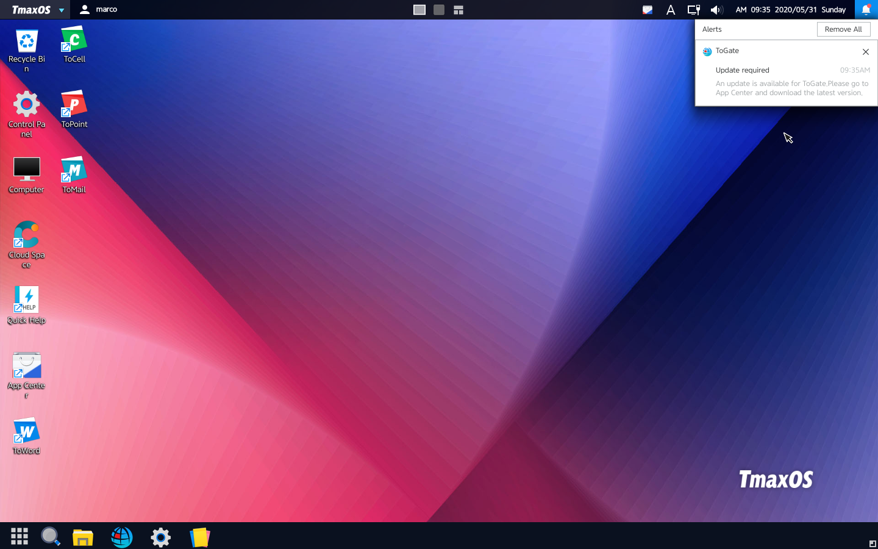The width and height of the screenshot is (878, 549).
Task: Open the settings gear in taskbar
Action: [161, 537]
